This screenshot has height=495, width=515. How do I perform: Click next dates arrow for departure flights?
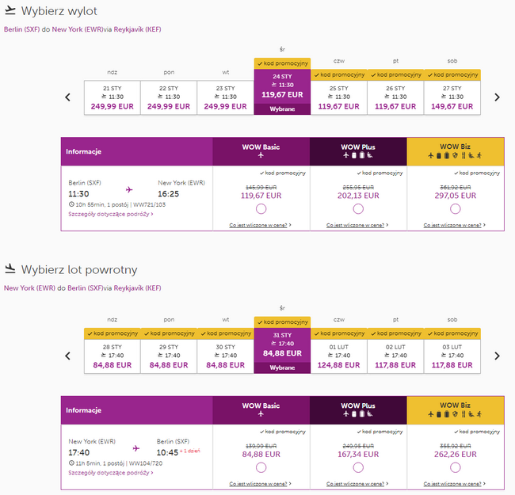(x=497, y=97)
